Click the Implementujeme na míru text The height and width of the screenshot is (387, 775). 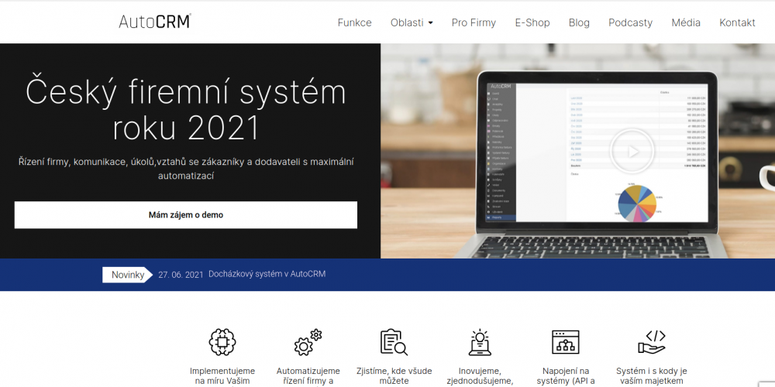coord(222,376)
